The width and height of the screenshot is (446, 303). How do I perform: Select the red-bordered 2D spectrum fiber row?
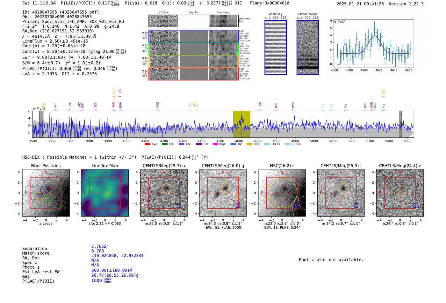(x=193, y=74)
